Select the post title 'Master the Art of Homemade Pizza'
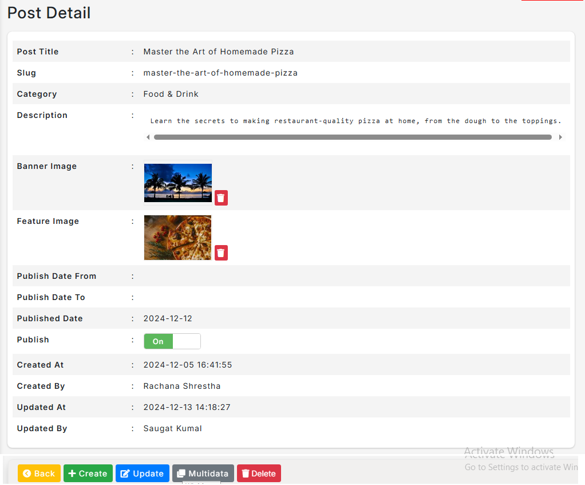Image resolution: width=585 pixels, height=485 pixels. pyautogui.click(x=219, y=52)
